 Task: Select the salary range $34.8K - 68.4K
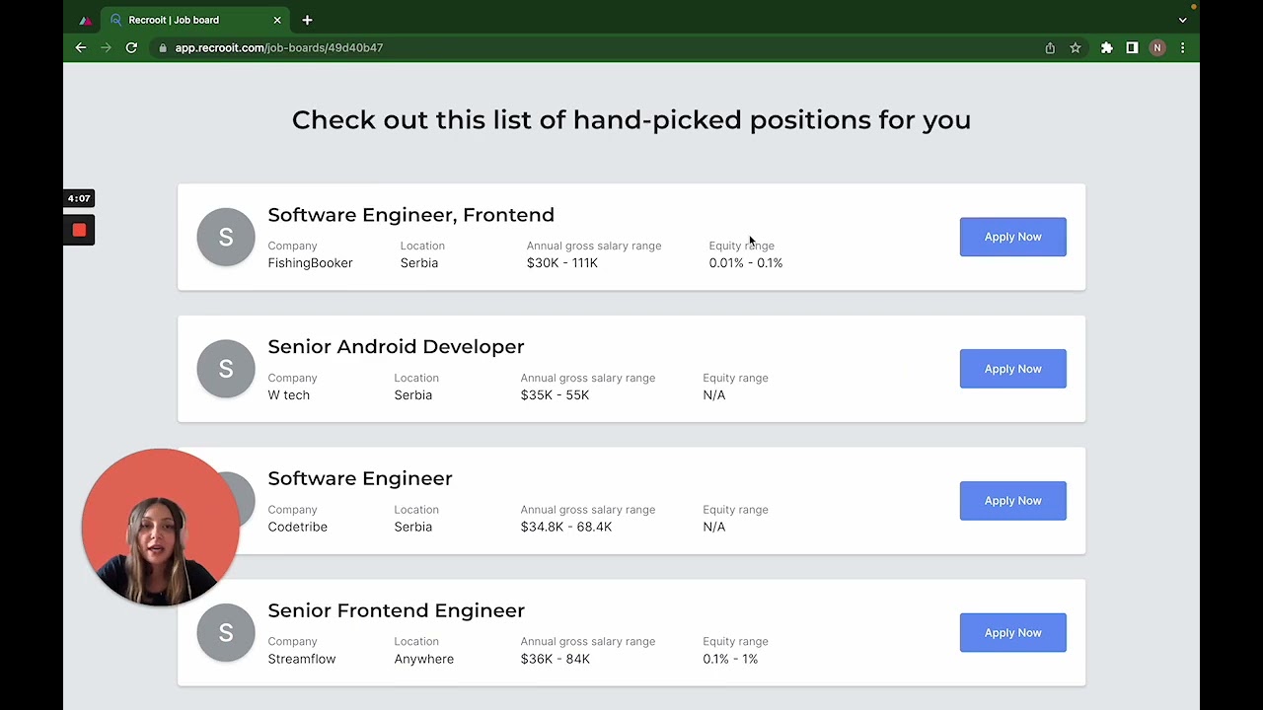click(566, 528)
